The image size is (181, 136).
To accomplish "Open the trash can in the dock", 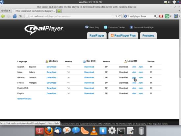I will tap(141, 131).
